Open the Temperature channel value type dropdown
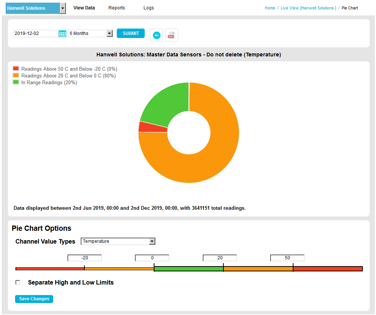The height and width of the screenshot is (315, 376). click(x=118, y=241)
